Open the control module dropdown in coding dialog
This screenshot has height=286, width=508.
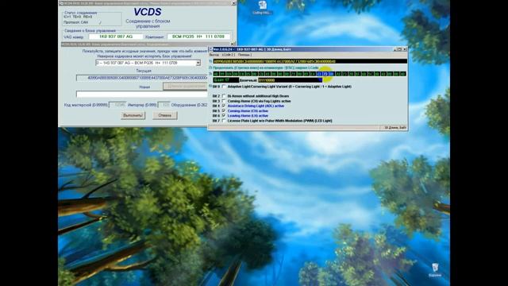click(x=198, y=63)
